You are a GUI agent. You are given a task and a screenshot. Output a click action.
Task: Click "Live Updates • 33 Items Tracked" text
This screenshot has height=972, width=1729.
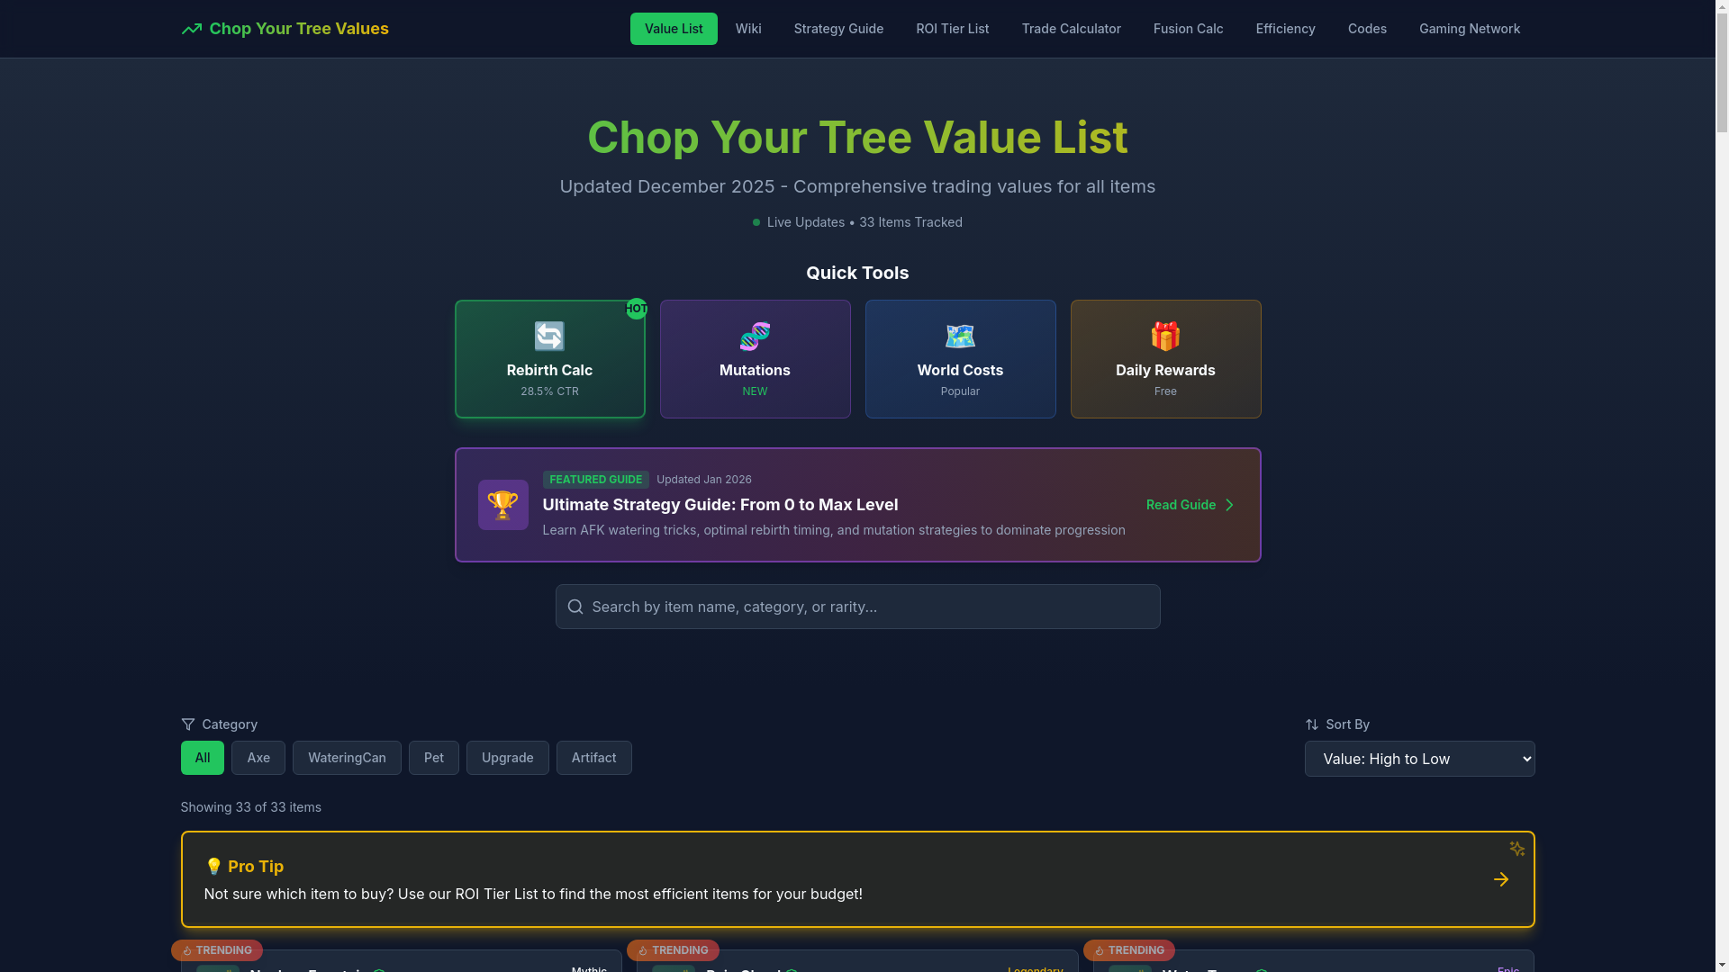click(x=864, y=222)
